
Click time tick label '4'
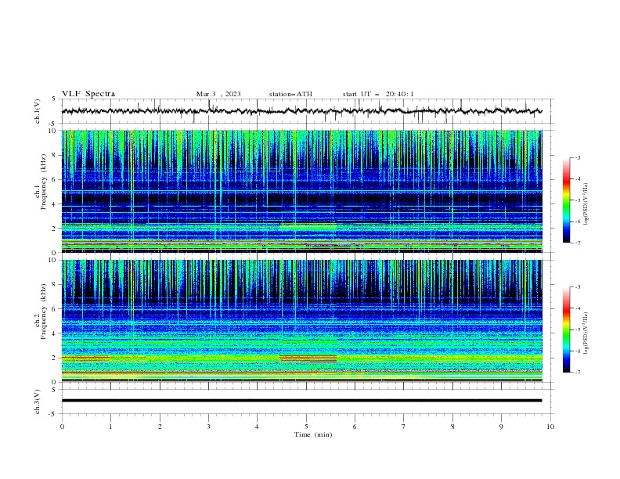(x=257, y=427)
